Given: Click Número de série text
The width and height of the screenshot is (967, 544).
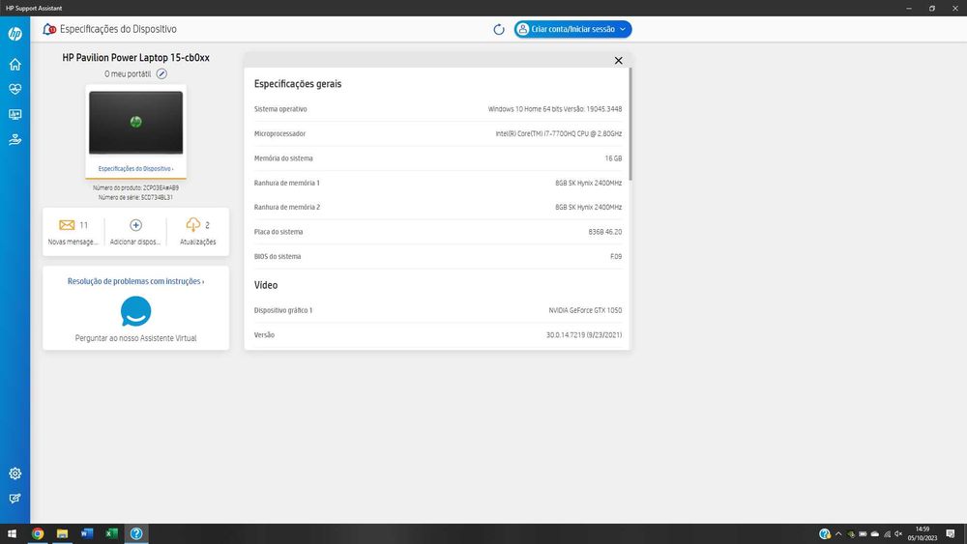Looking at the screenshot, I should [x=135, y=198].
